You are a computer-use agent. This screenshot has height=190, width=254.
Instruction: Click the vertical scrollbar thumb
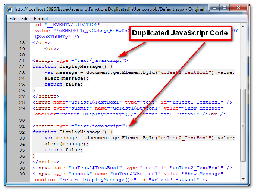[243, 124]
